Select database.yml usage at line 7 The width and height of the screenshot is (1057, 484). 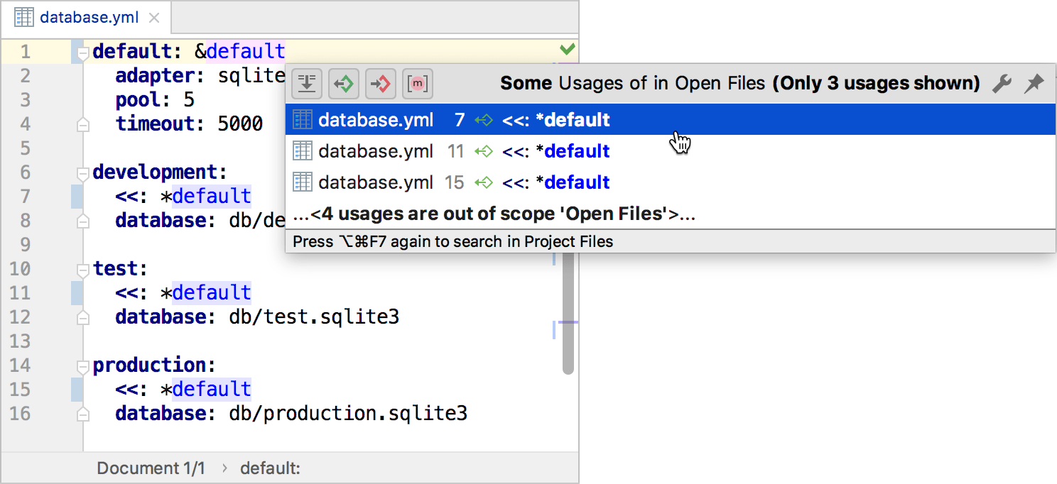point(670,120)
